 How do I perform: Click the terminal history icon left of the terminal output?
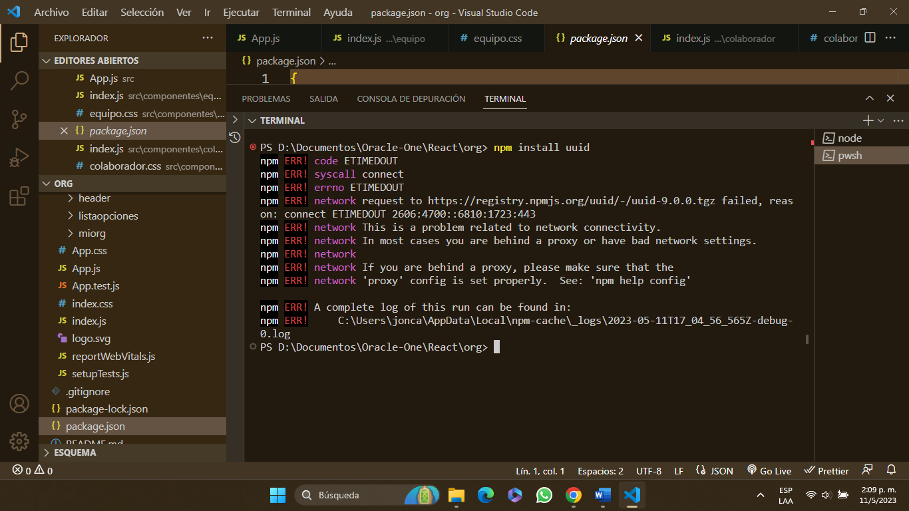(234, 138)
